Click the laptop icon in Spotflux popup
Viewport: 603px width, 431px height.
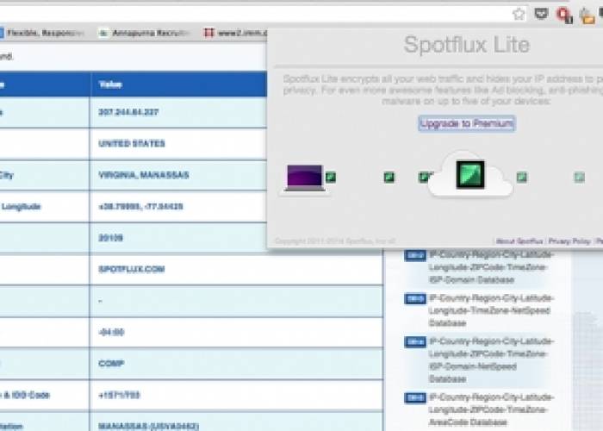(305, 178)
